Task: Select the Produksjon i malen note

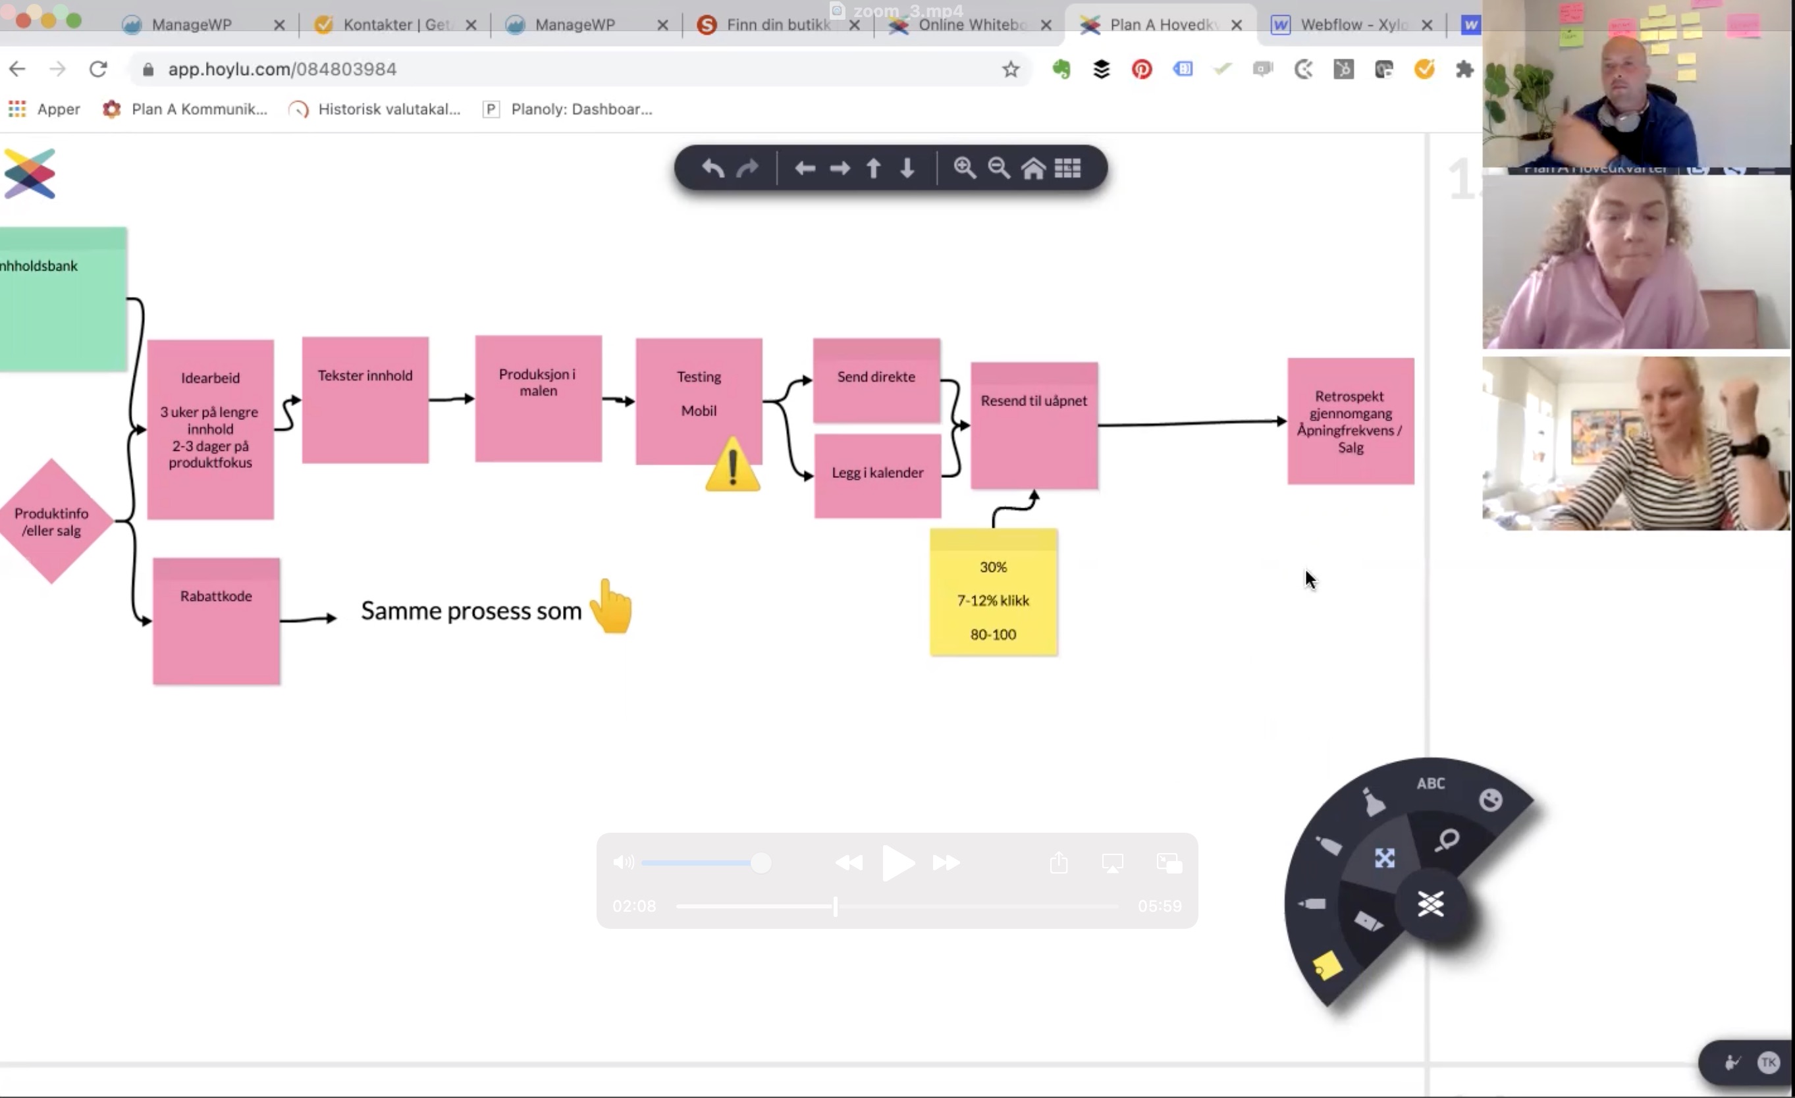Action: point(539,398)
